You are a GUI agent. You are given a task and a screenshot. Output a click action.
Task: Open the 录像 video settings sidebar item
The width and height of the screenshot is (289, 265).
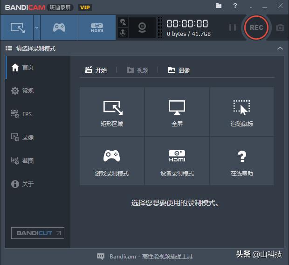(x=38, y=137)
